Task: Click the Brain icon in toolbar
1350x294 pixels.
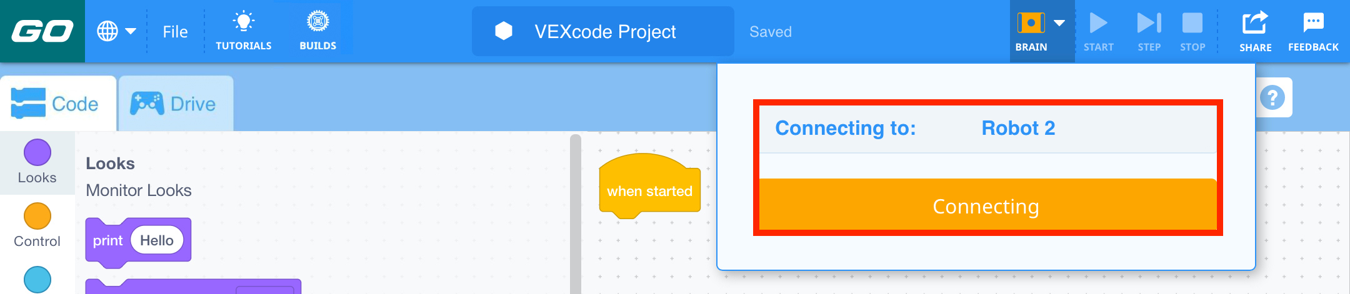Action: tap(1031, 24)
